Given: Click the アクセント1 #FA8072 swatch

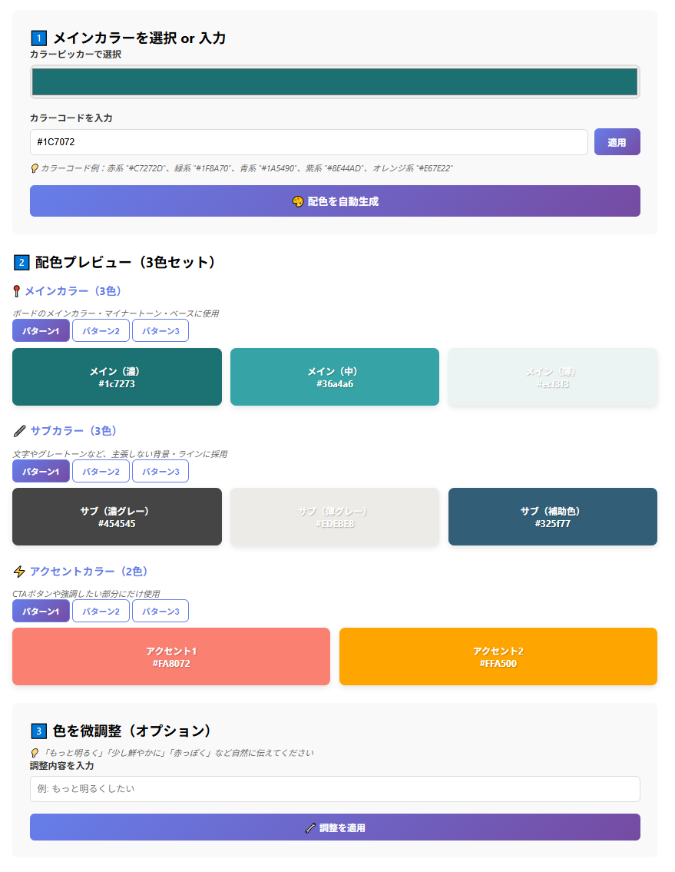Looking at the screenshot, I should pyautogui.click(x=171, y=657).
